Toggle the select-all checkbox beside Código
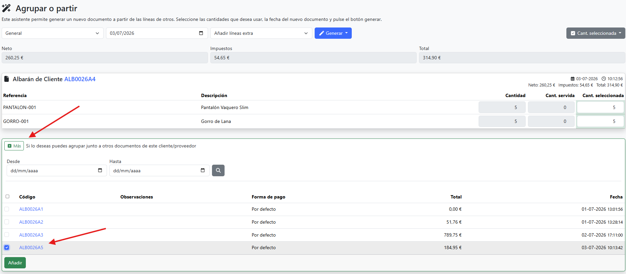 point(7,196)
